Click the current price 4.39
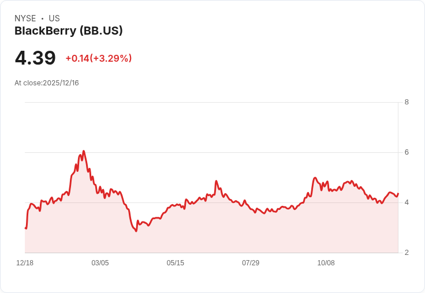Screen dimensions: 425x293 click(35, 58)
